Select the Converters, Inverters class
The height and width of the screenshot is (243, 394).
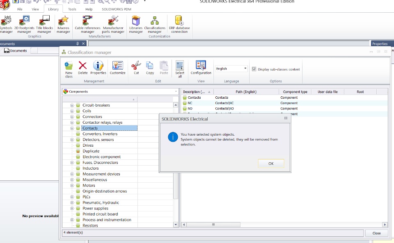(x=100, y=134)
